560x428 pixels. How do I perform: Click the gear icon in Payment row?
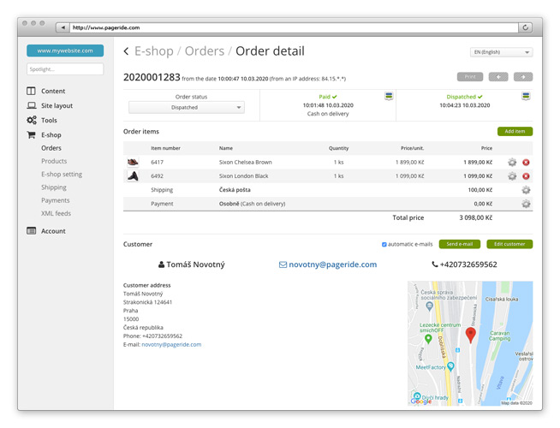point(526,204)
